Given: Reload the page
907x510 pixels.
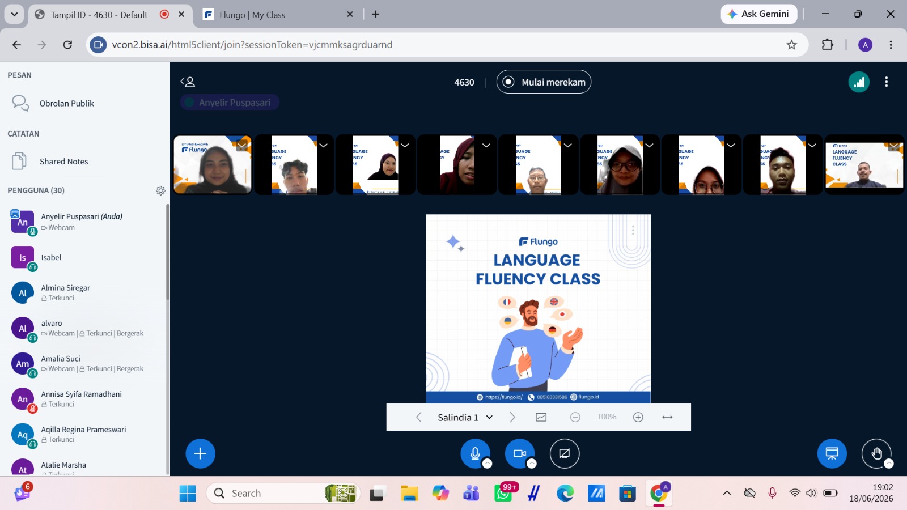Looking at the screenshot, I should click(x=67, y=45).
